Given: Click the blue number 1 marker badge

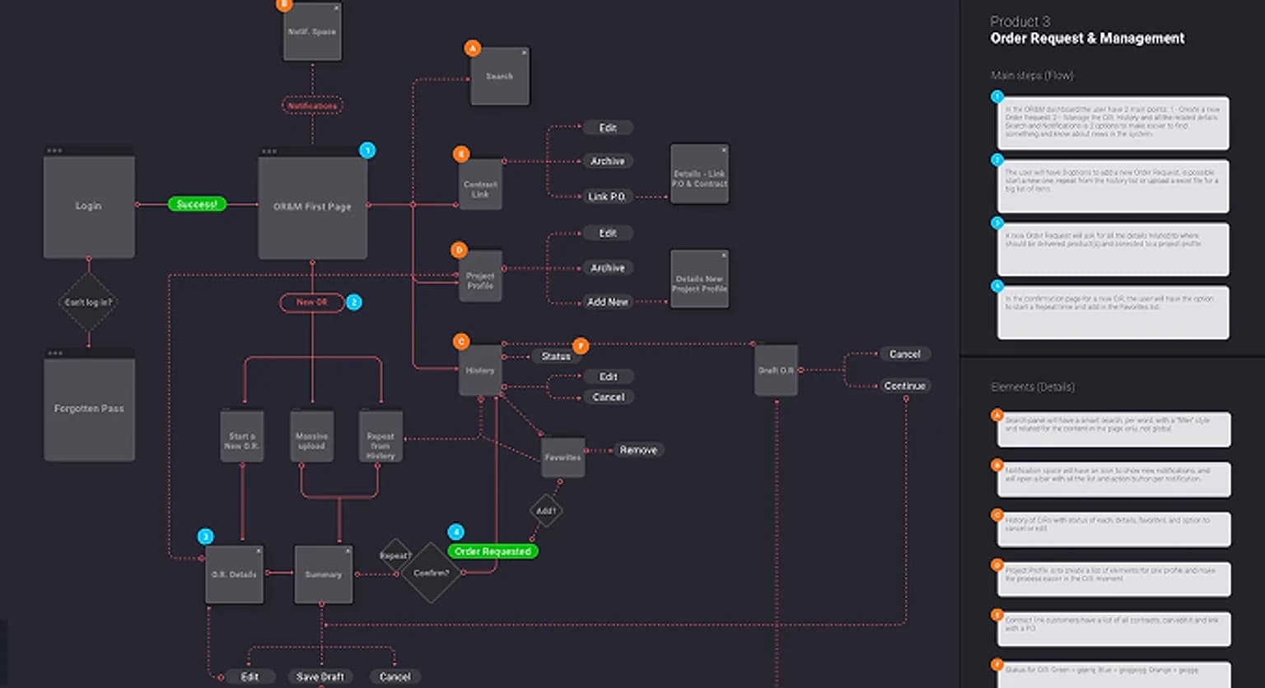Looking at the screenshot, I should 368,151.
